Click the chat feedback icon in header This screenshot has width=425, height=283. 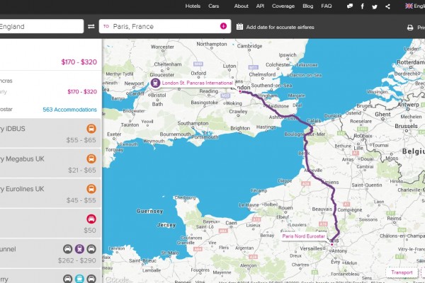[350, 6]
